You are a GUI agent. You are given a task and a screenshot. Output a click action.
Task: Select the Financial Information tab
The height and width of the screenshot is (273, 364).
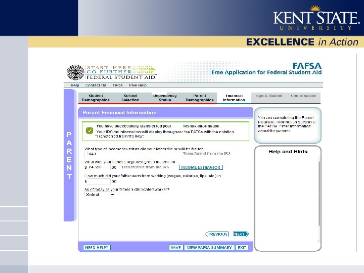tap(234, 98)
